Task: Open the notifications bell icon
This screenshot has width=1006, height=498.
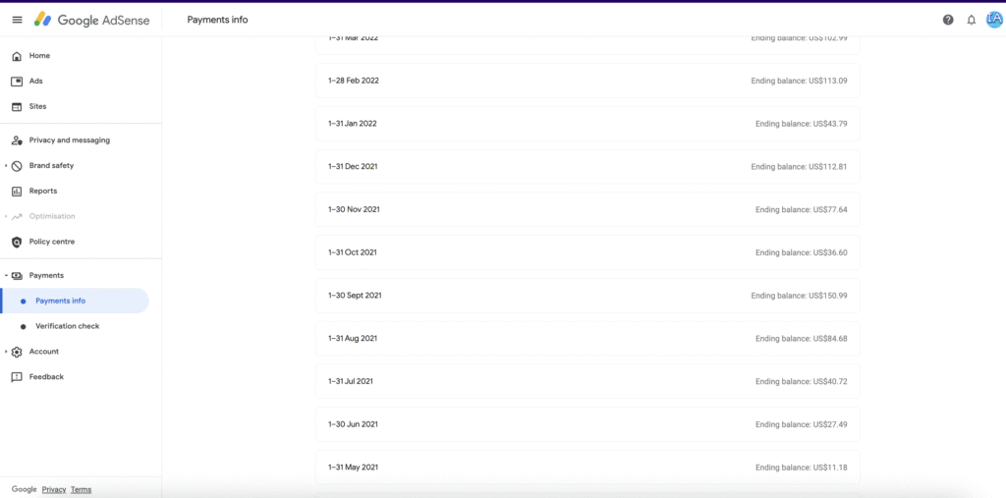Action: [972, 20]
